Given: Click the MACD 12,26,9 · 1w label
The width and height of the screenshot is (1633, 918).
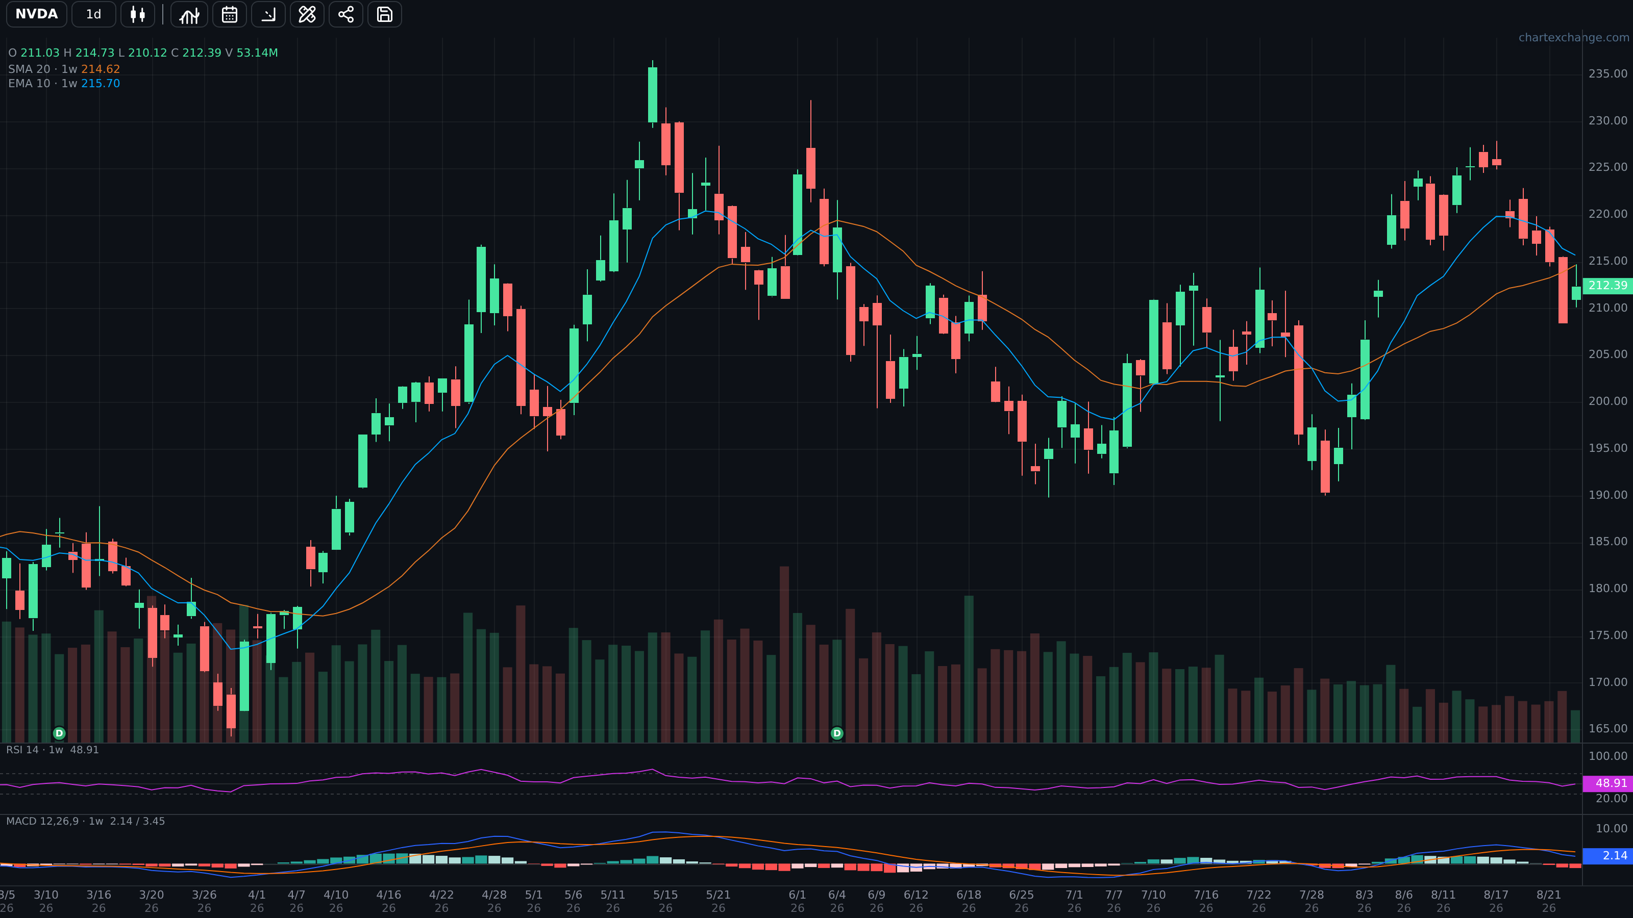Looking at the screenshot, I should (86, 821).
